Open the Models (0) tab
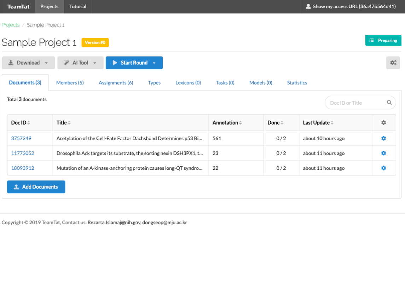405x283 pixels. [x=261, y=83]
